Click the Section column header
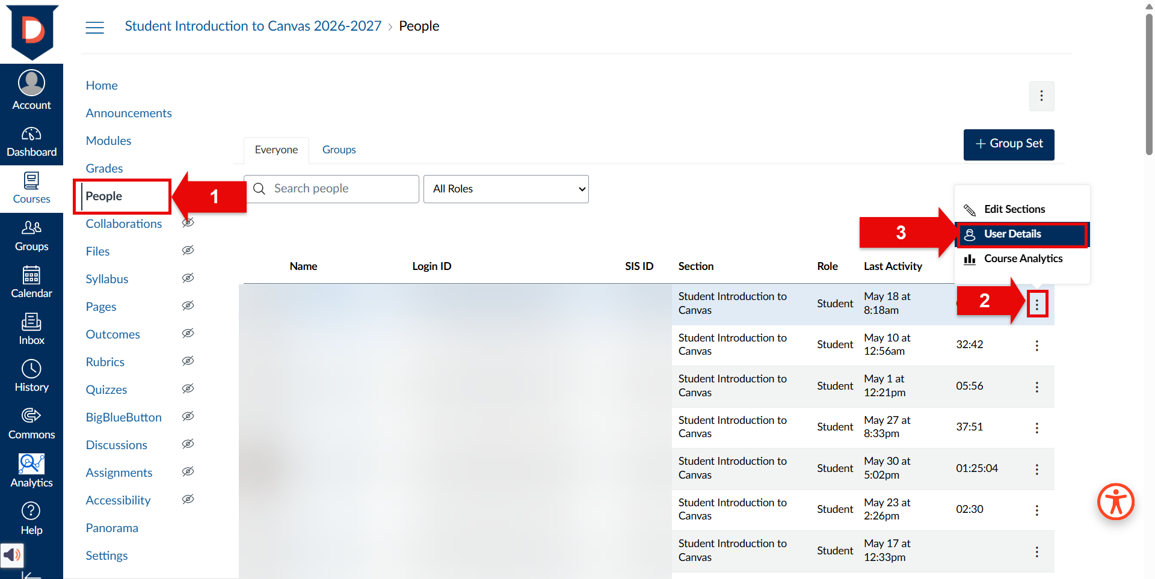The image size is (1155, 579). coord(696,266)
